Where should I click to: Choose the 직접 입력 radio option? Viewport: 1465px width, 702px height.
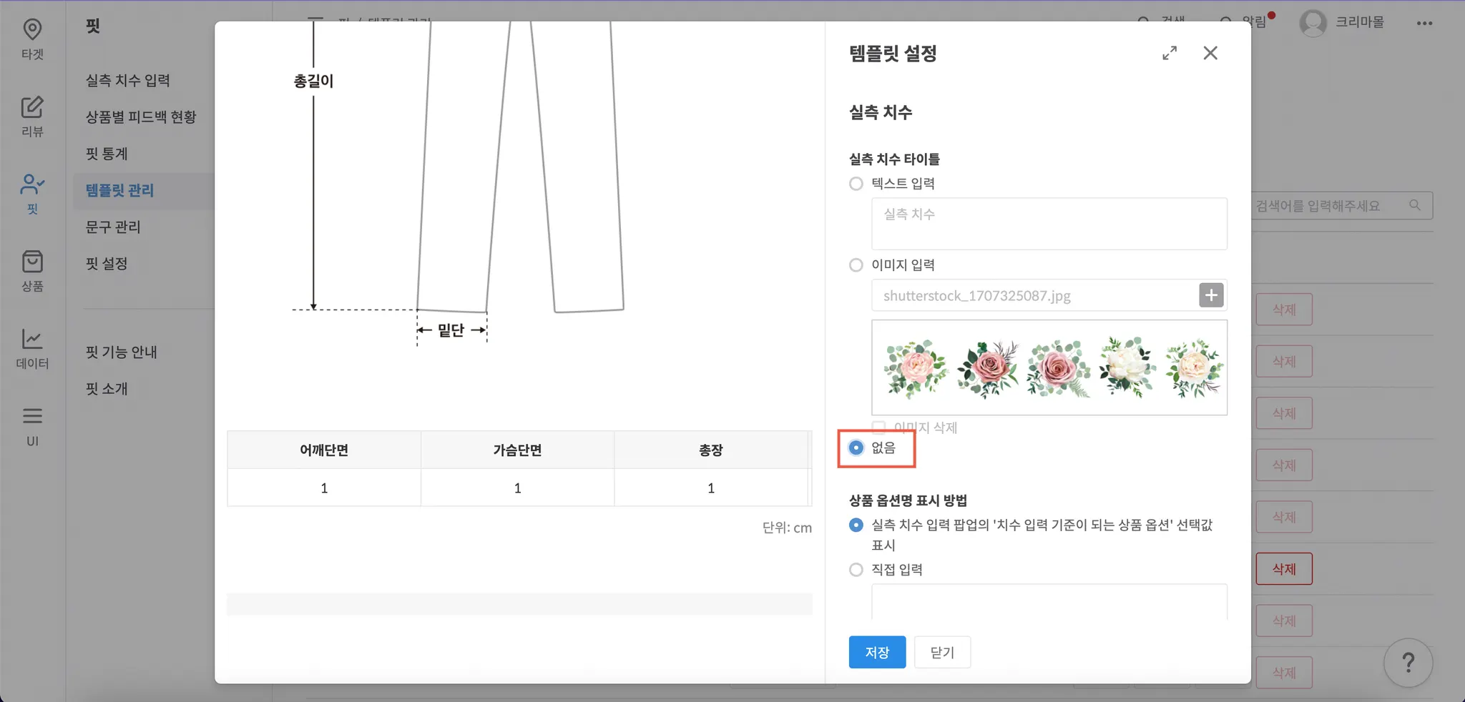pyautogui.click(x=856, y=570)
